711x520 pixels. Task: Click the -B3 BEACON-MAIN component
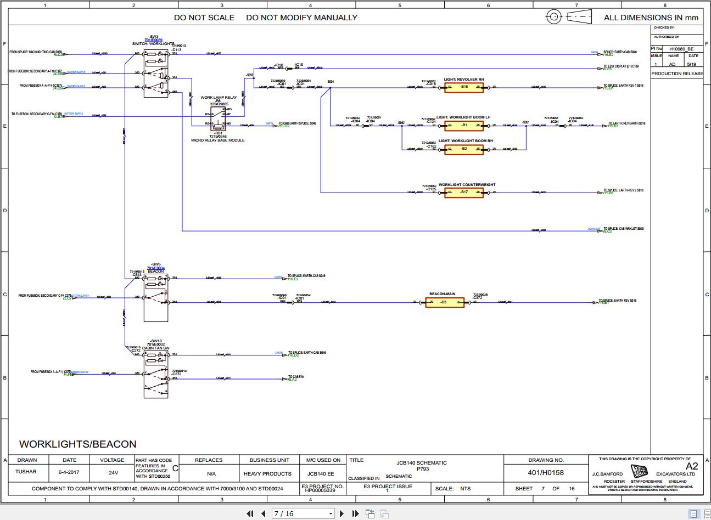pos(445,302)
